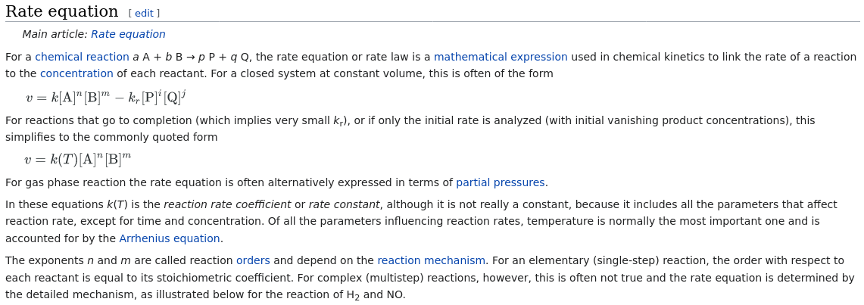Screen dimensions: 864x305
Task: Follow the chemical reaction link
Action: pyautogui.click(x=82, y=57)
